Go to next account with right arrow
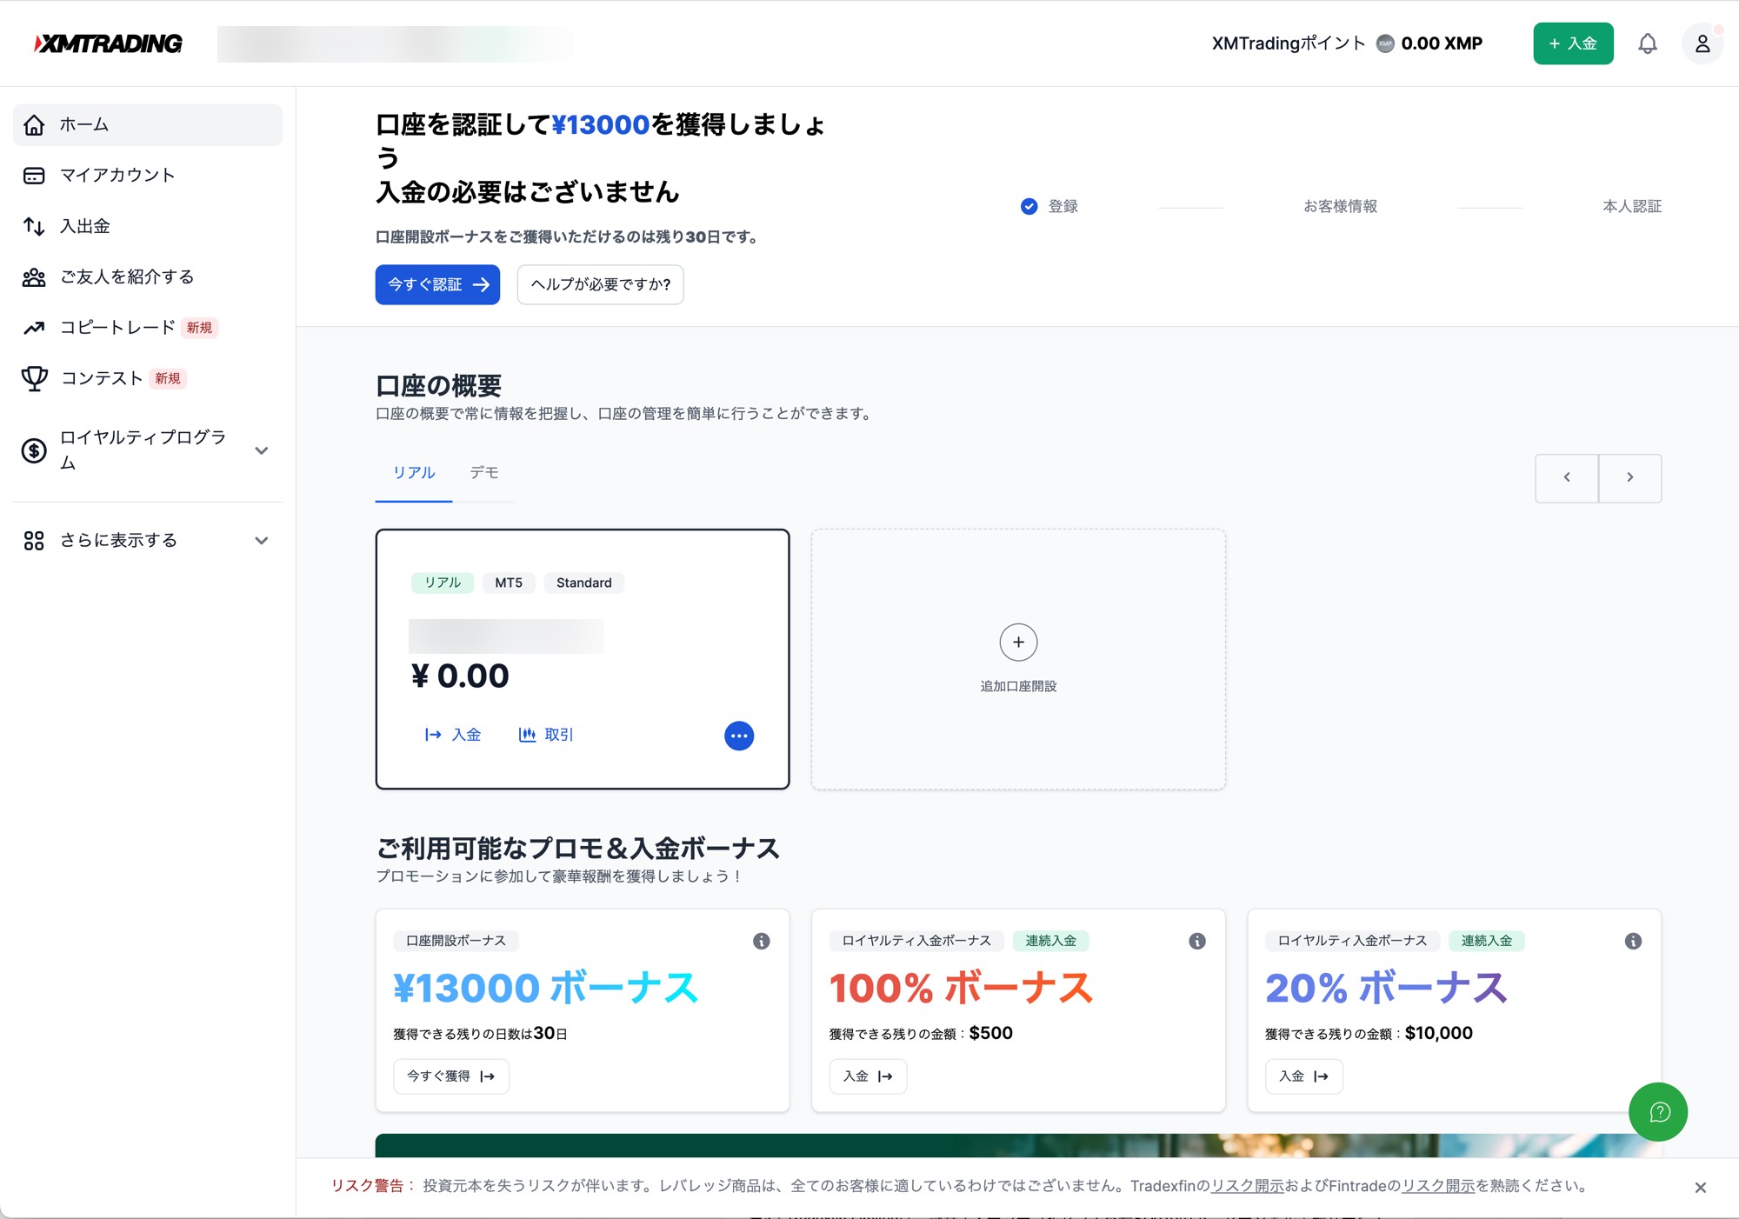The width and height of the screenshot is (1739, 1219). 1630,477
